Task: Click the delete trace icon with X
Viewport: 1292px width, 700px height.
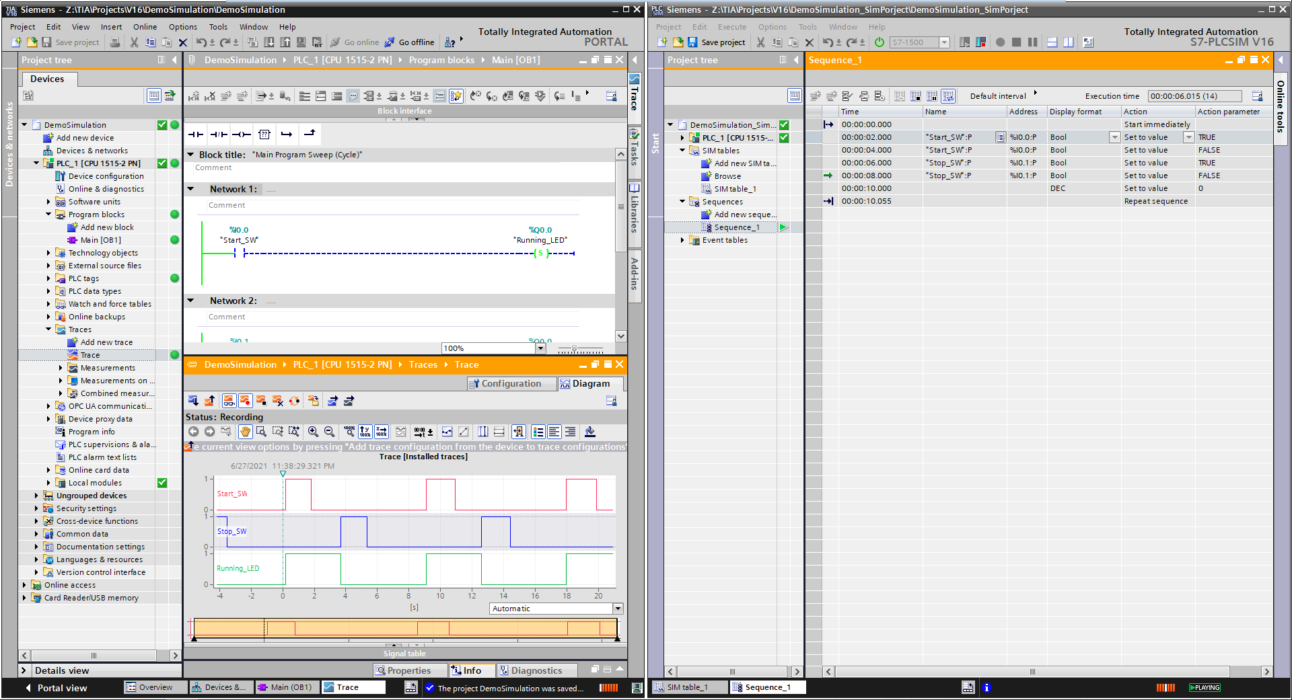Action: tap(277, 401)
